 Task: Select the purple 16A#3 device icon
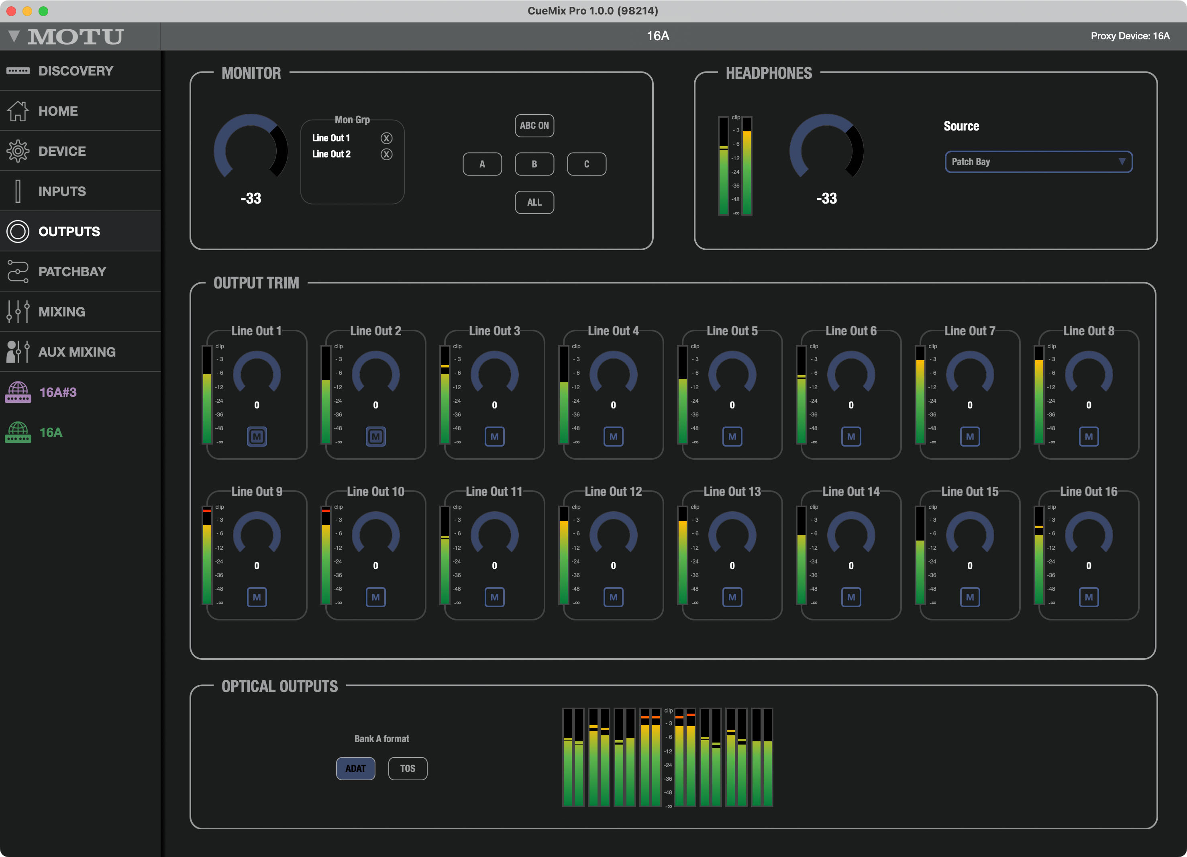(x=18, y=392)
